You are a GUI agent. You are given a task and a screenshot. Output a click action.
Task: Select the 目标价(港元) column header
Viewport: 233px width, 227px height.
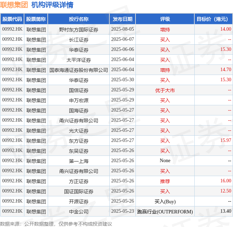[x=213, y=19]
